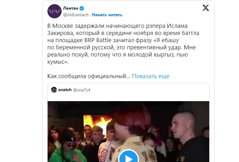Viewport: 239px width, 162px height.
Task: Open the @sna7c4 handle
Action: click(82, 90)
